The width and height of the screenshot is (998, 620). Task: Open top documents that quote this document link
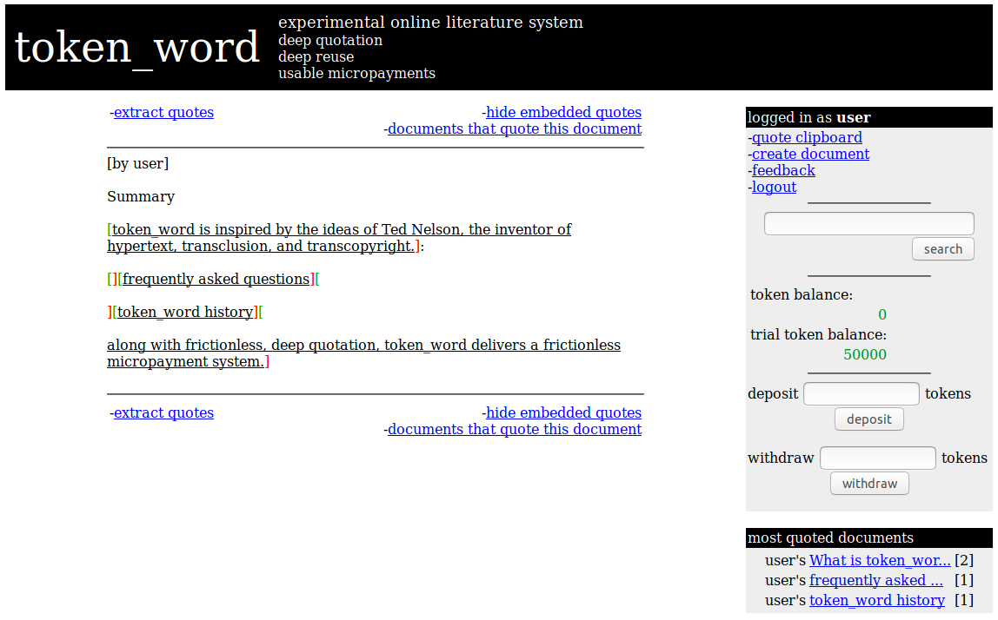click(x=515, y=129)
